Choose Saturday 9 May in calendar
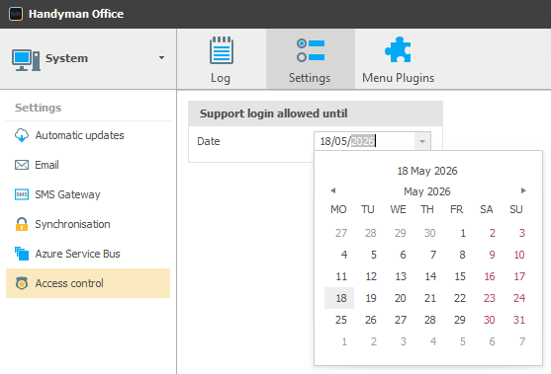Screen dimensions: 551x374 [x=492, y=255]
